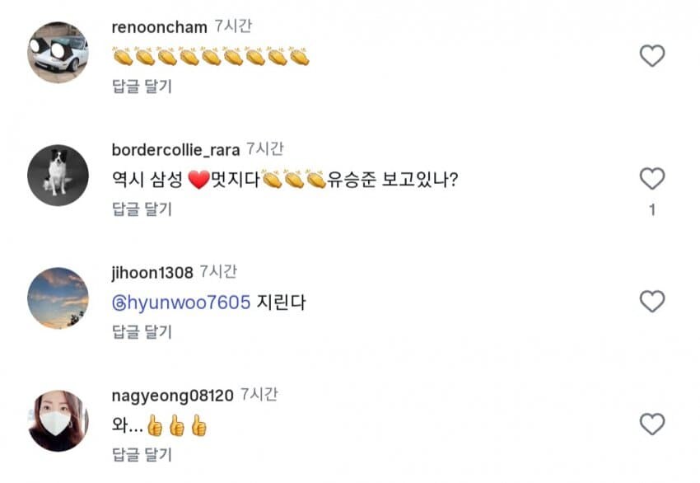Reply to bordercollie_rara with 답글 달기
700x483 pixels.
(142, 209)
